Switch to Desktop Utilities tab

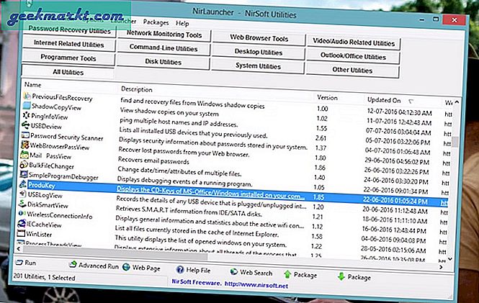(258, 52)
